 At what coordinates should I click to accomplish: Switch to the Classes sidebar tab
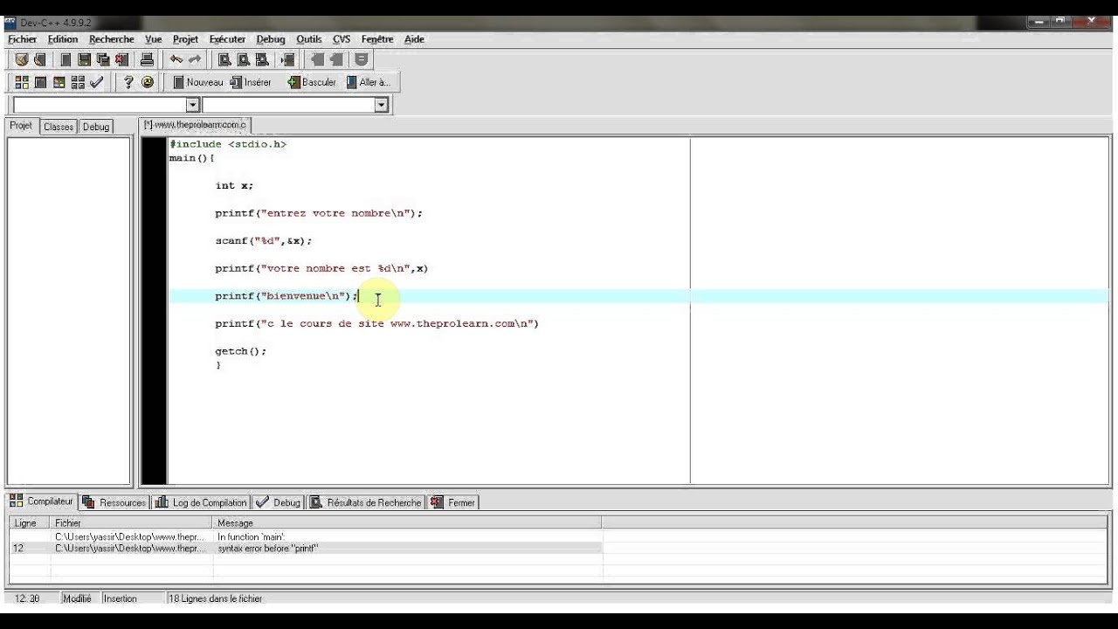(59, 127)
